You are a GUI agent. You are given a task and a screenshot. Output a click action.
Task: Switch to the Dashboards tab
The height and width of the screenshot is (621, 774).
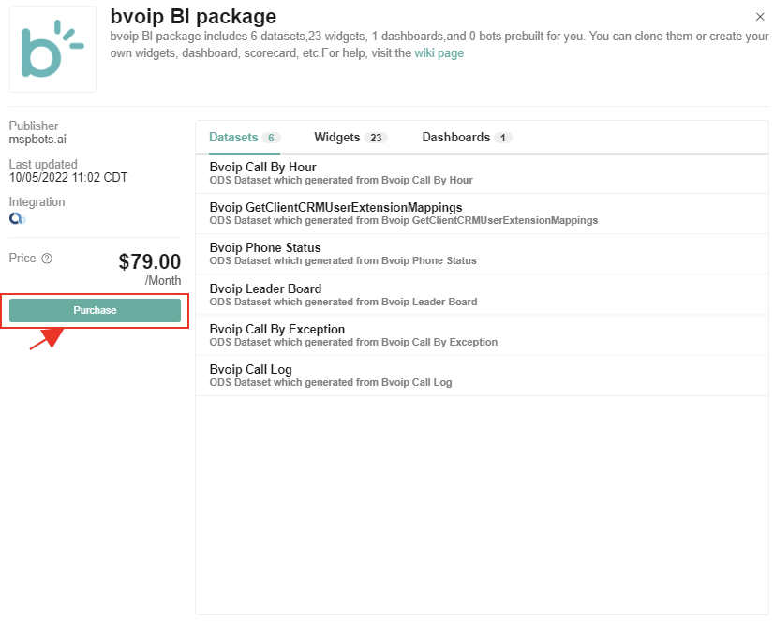point(457,137)
